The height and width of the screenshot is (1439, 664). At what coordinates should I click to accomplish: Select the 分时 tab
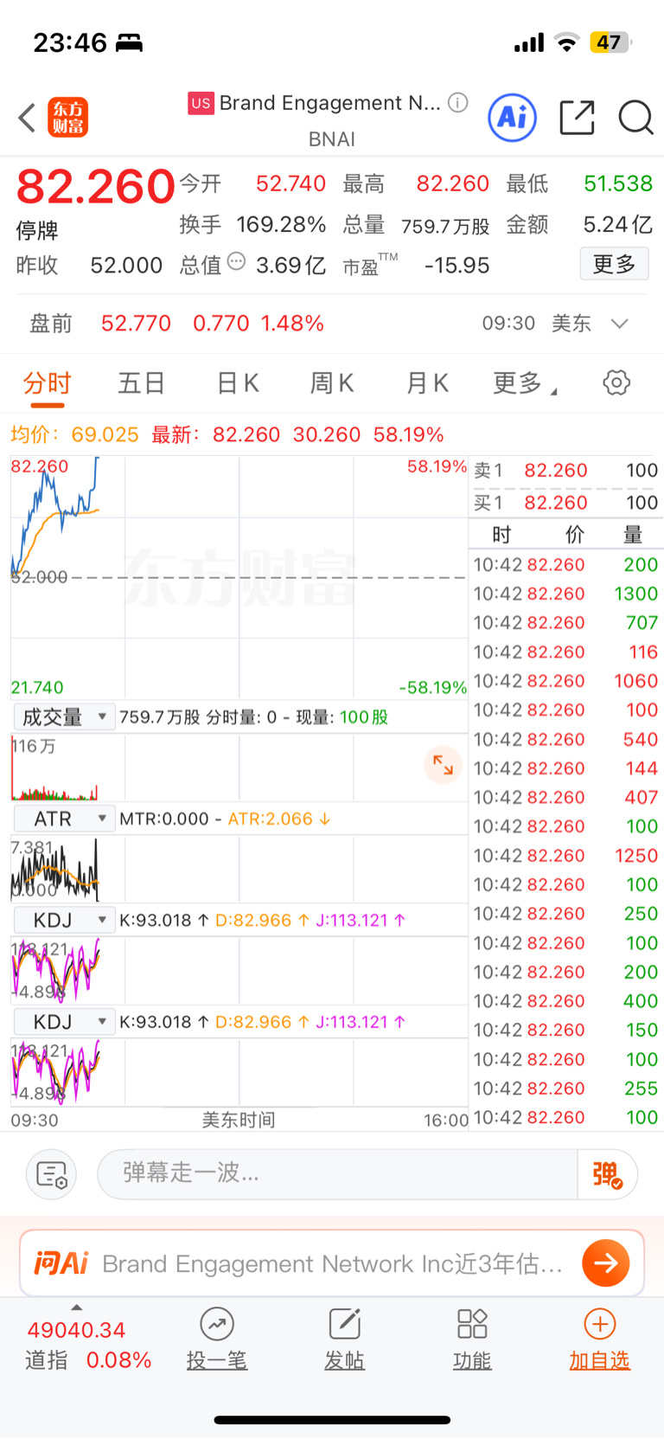pyautogui.click(x=47, y=382)
